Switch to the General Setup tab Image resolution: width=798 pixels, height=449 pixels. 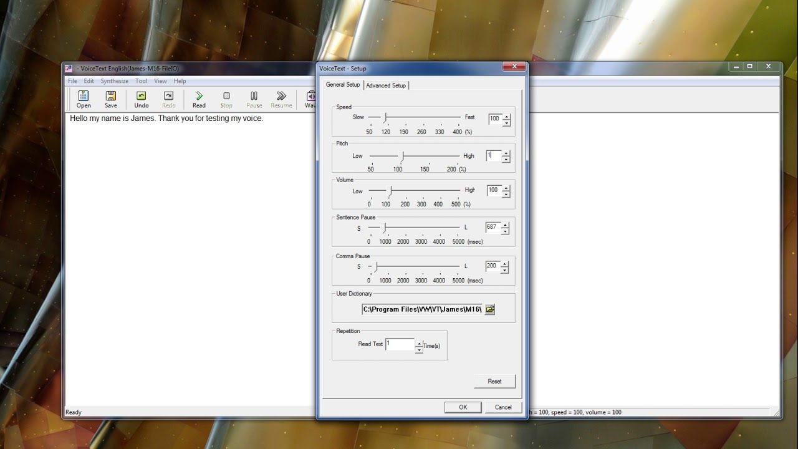point(343,85)
